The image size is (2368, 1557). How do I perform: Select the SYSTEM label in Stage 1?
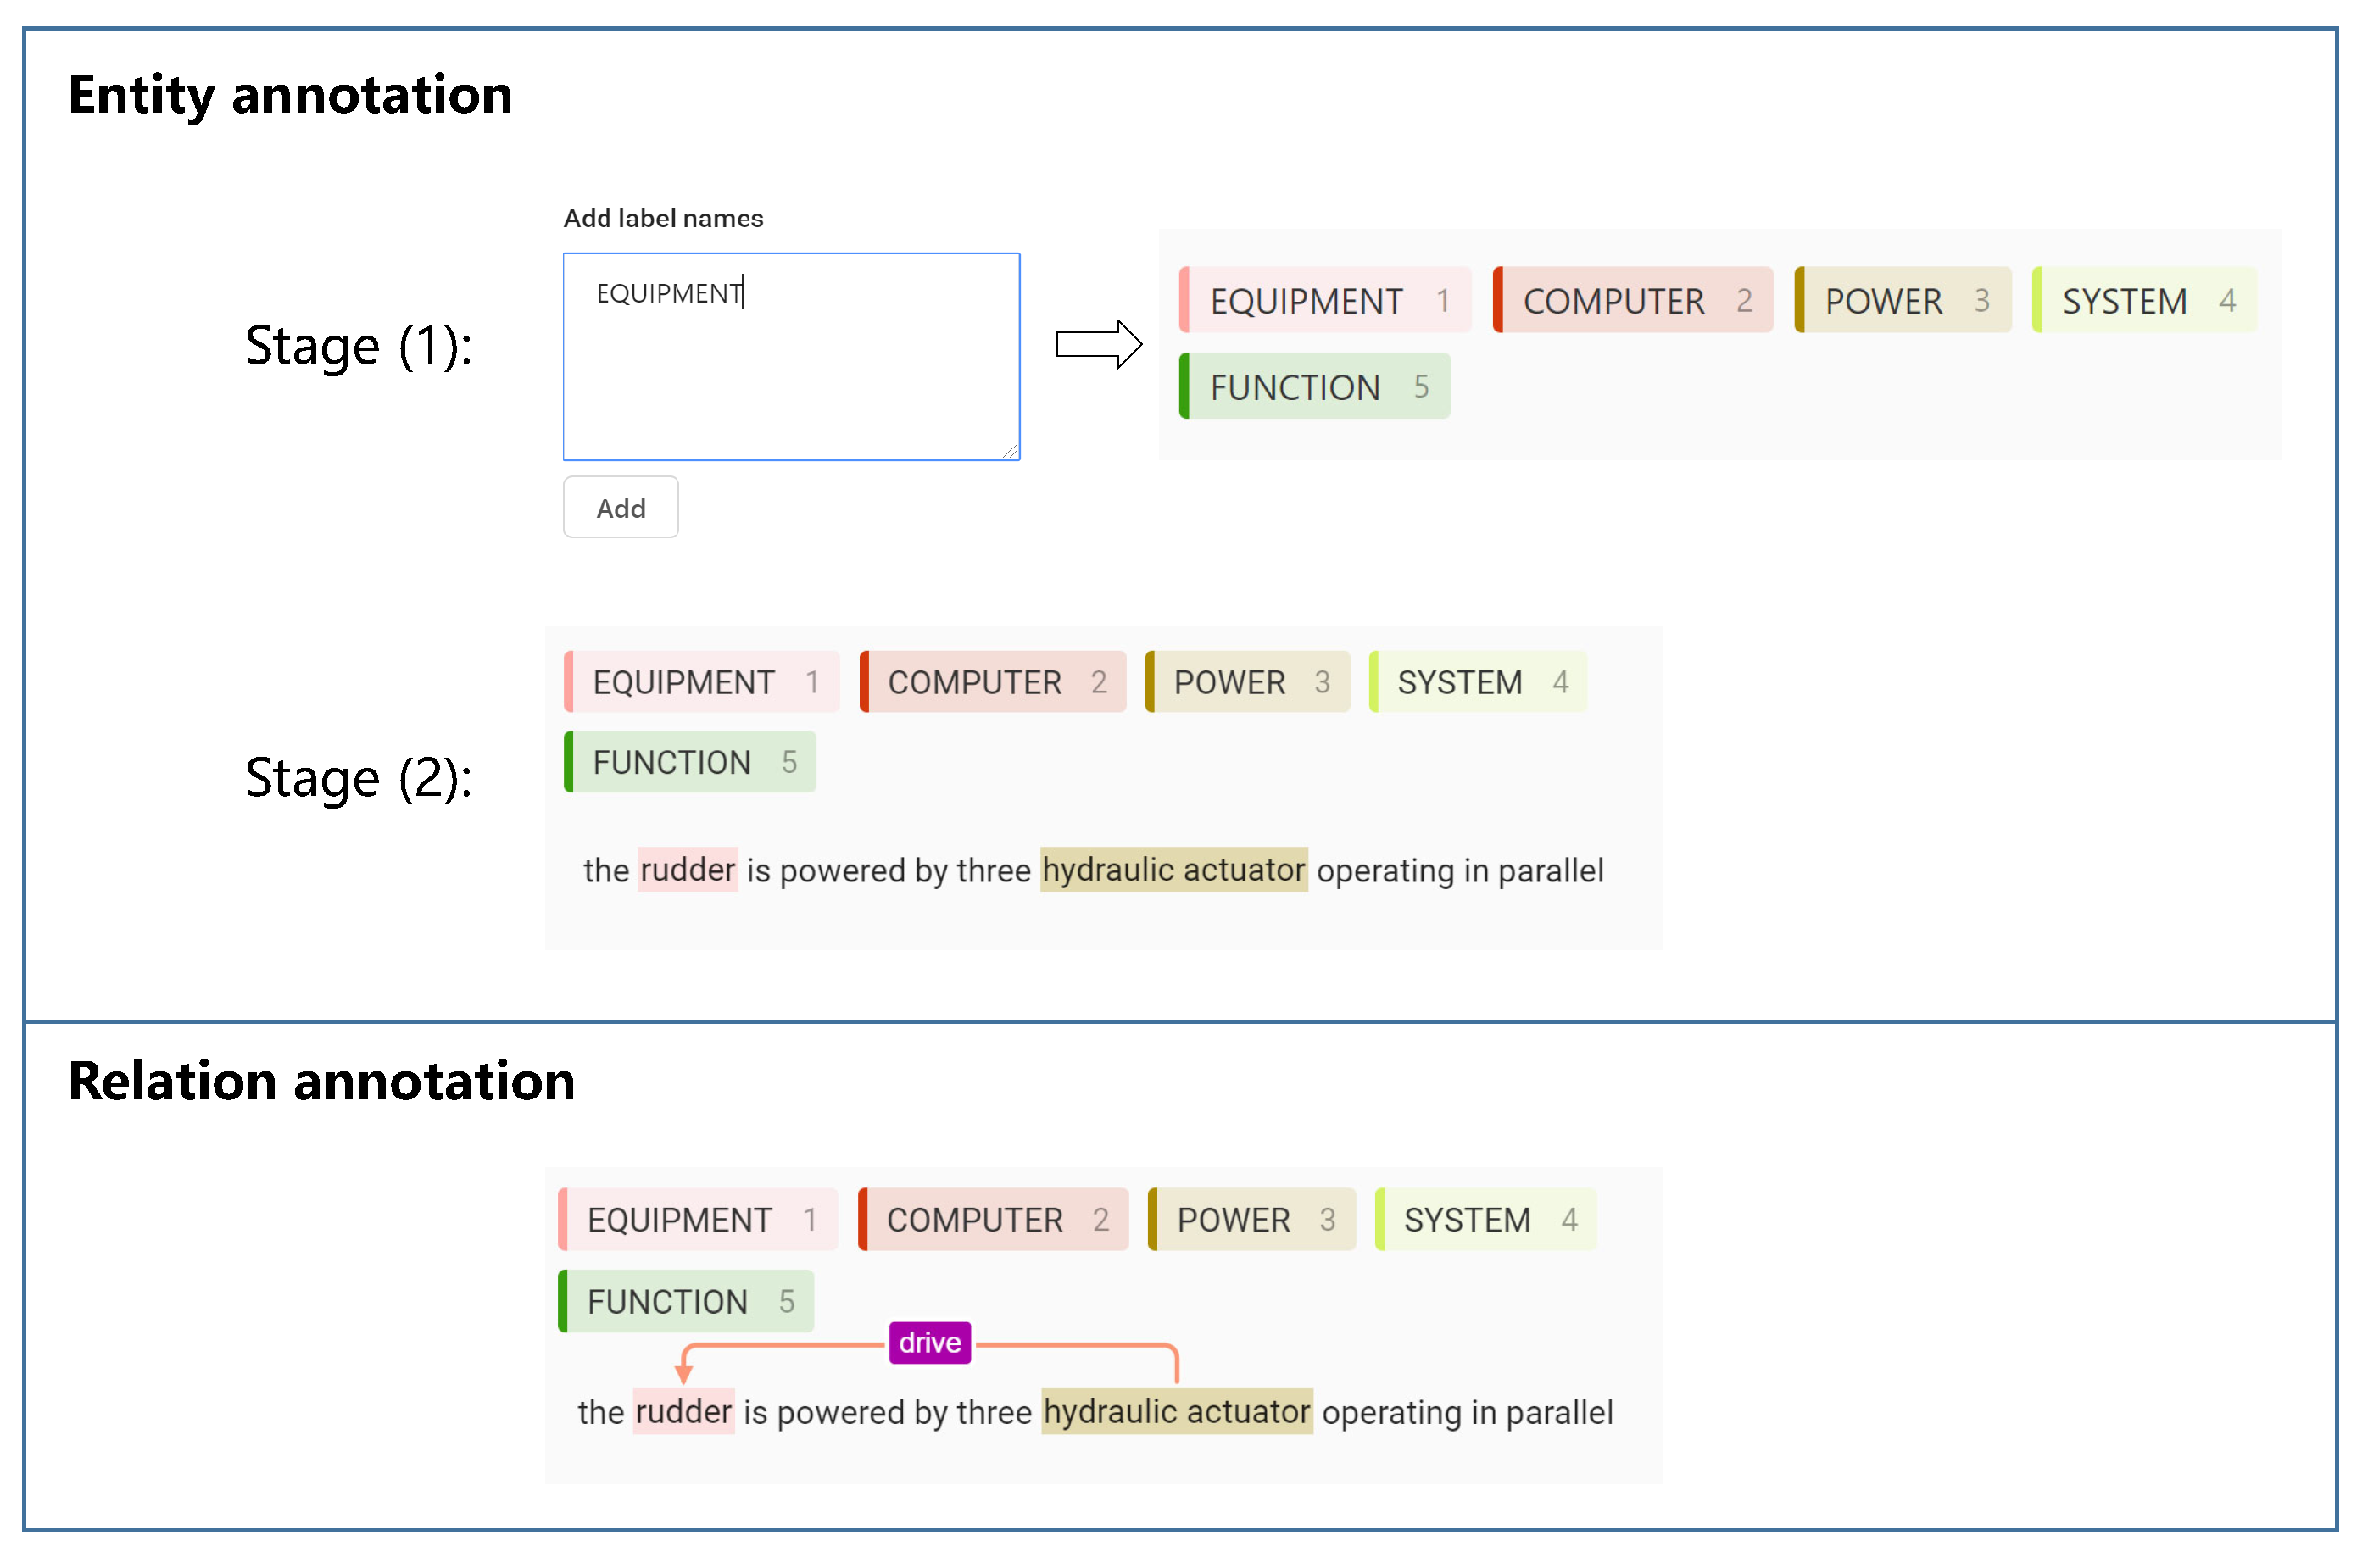[x=2143, y=300]
